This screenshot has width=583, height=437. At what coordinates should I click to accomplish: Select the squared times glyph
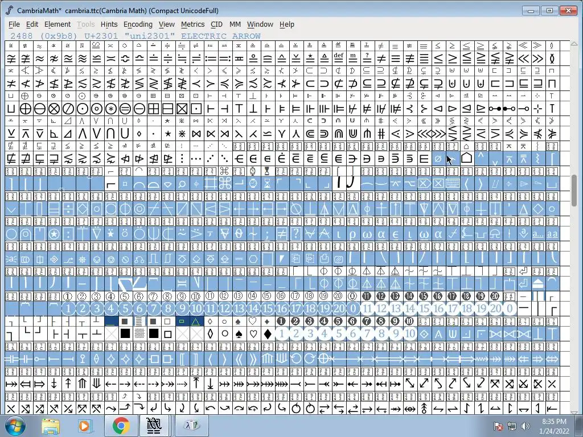click(182, 109)
